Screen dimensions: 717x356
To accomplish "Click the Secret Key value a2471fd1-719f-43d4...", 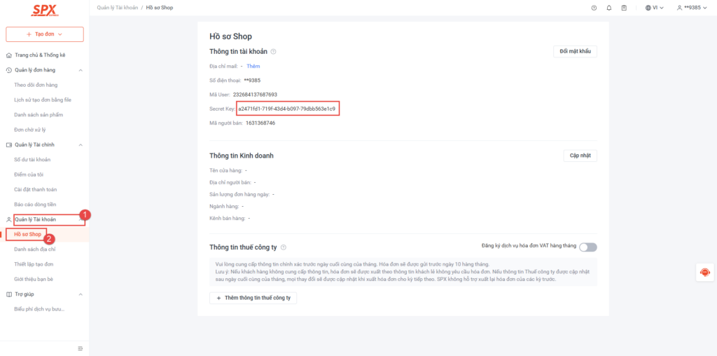I will coord(286,109).
